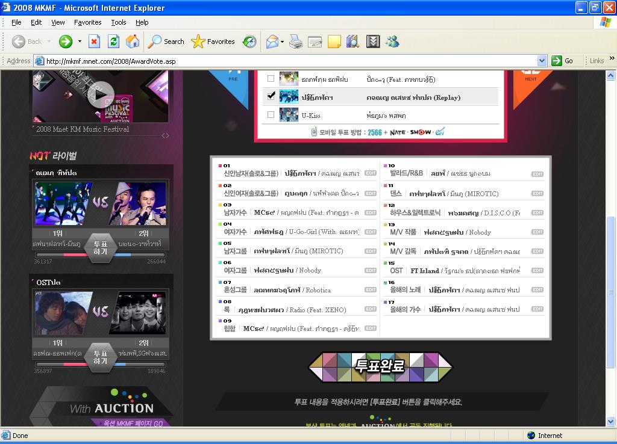The image size is (617, 444).
Task: Click EDIT for category 10 R&B
Action: (537, 174)
